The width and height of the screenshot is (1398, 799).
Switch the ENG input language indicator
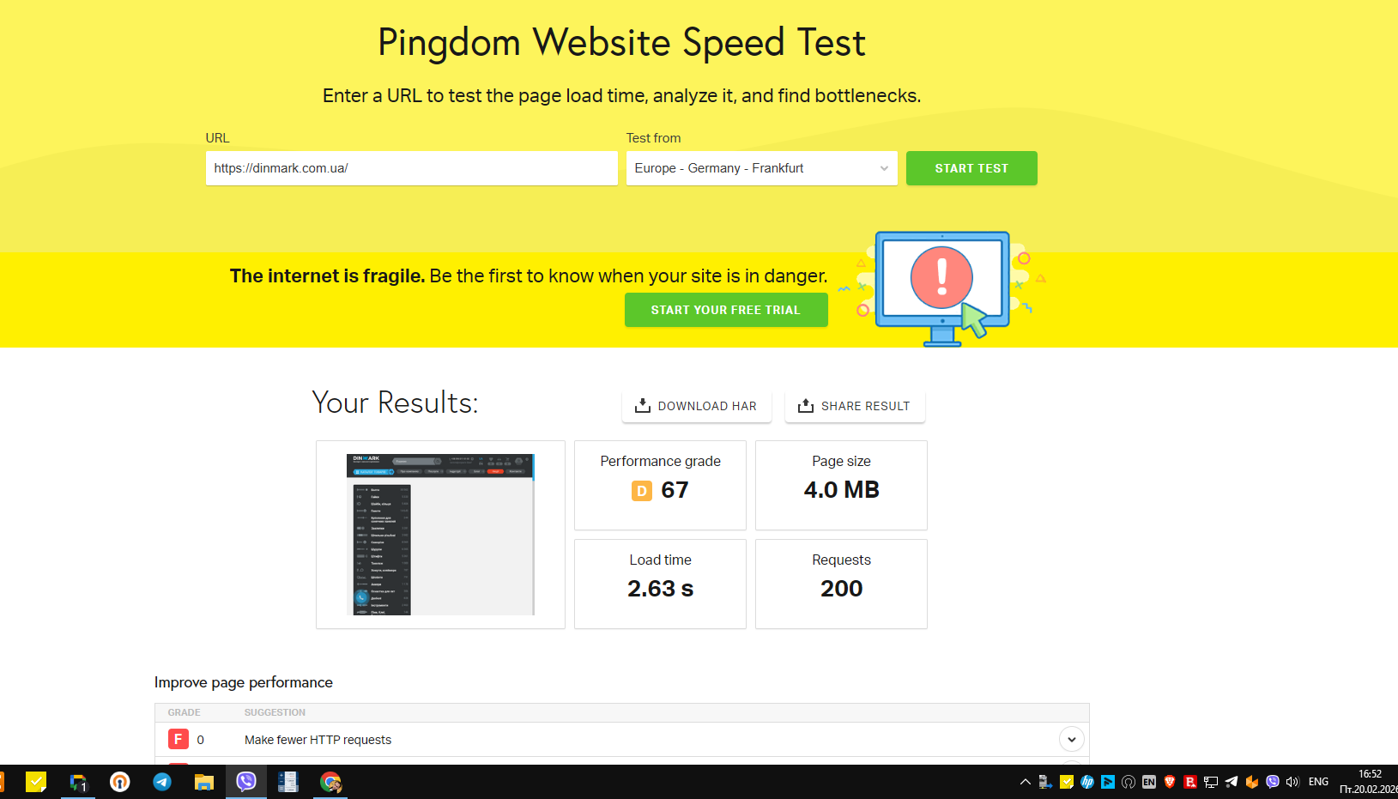(1319, 782)
